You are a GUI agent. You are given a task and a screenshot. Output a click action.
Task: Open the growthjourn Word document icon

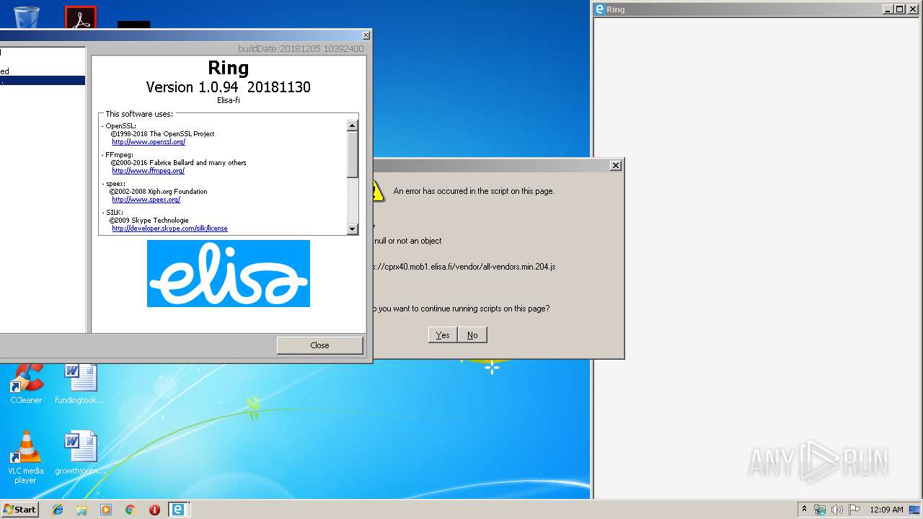pos(79,453)
